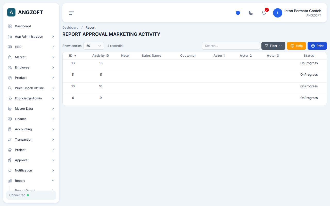Expand the Market menu chevron
Image resolution: width=330 pixels, height=206 pixels.
(x=53, y=57)
